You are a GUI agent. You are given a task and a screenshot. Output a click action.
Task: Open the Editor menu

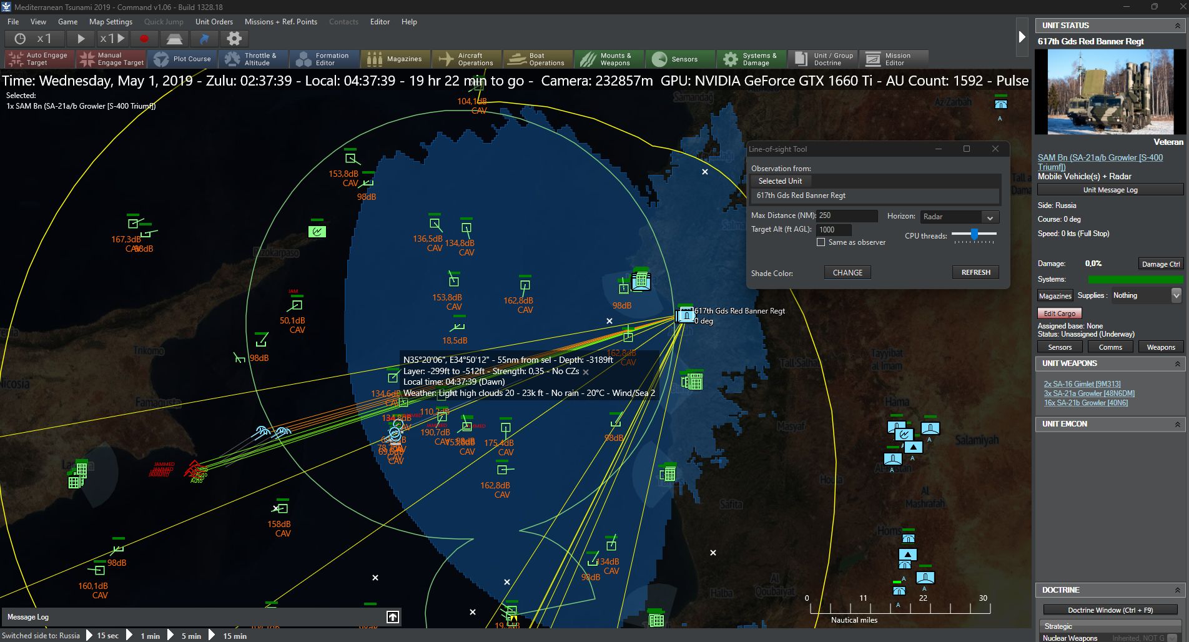tap(380, 21)
